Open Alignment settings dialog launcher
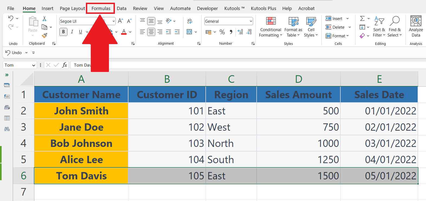The width and height of the screenshot is (426, 201). point(199,44)
